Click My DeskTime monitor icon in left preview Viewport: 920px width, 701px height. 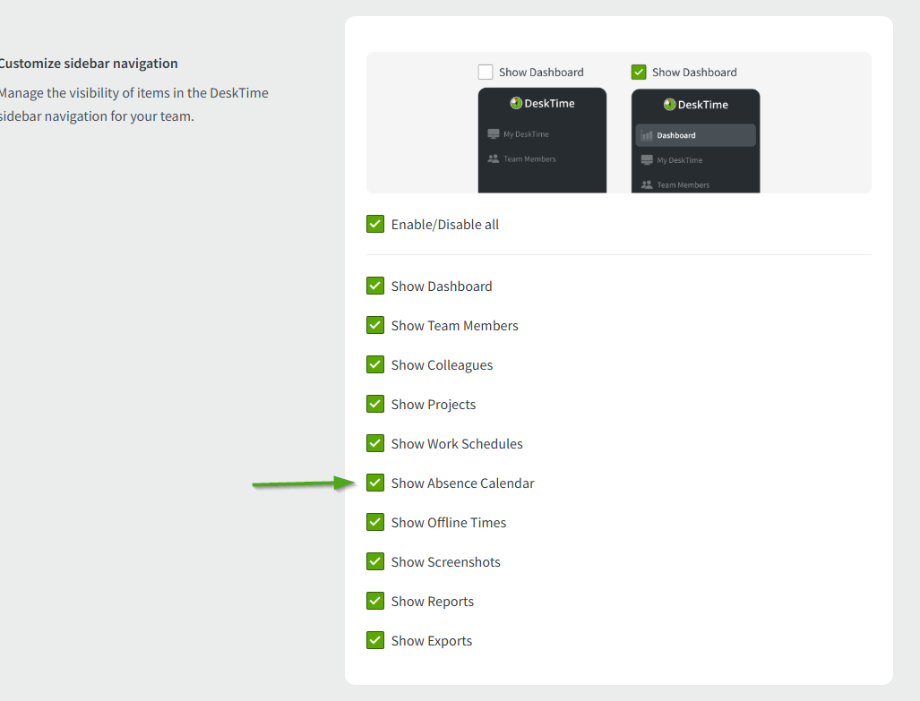(494, 134)
